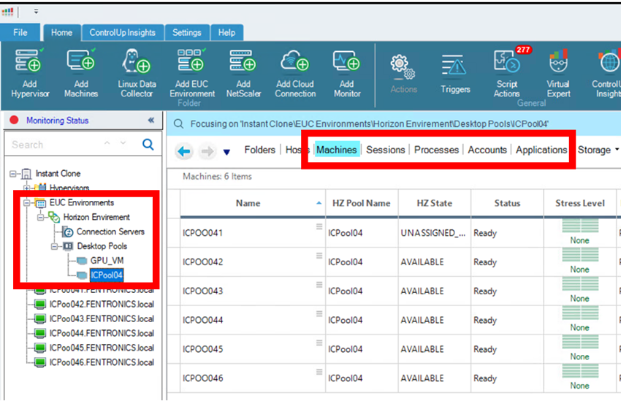Select ICPoo046.FENTRONICS.local in tree
Image resolution: width=621 pixels, height=401 pixels.
pyautogui.click(x=102, y=362)
